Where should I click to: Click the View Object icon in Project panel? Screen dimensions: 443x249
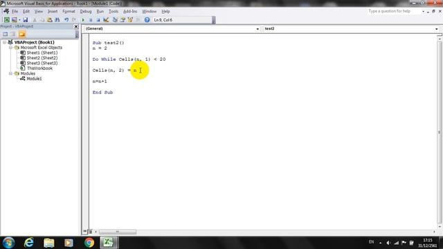pyautogui.click(x=13, y=34)
